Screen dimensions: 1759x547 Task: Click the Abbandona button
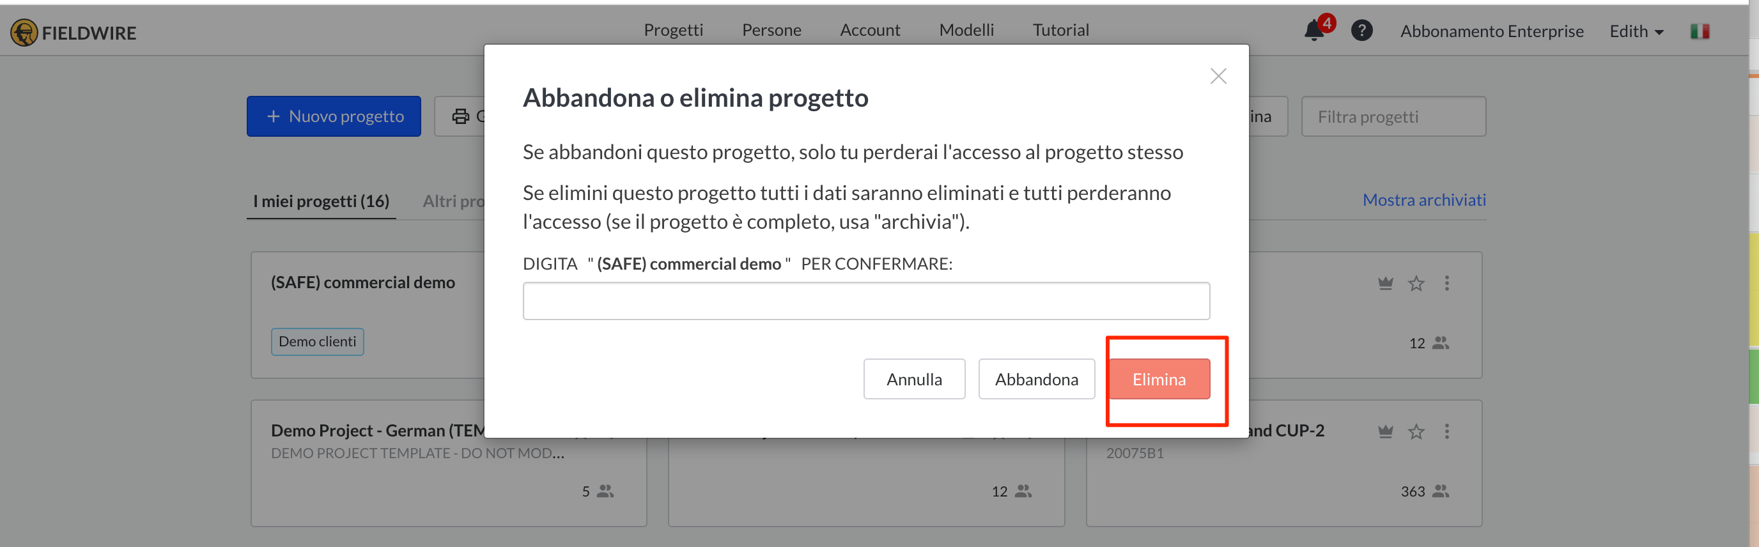click(x=1037, y=379)
